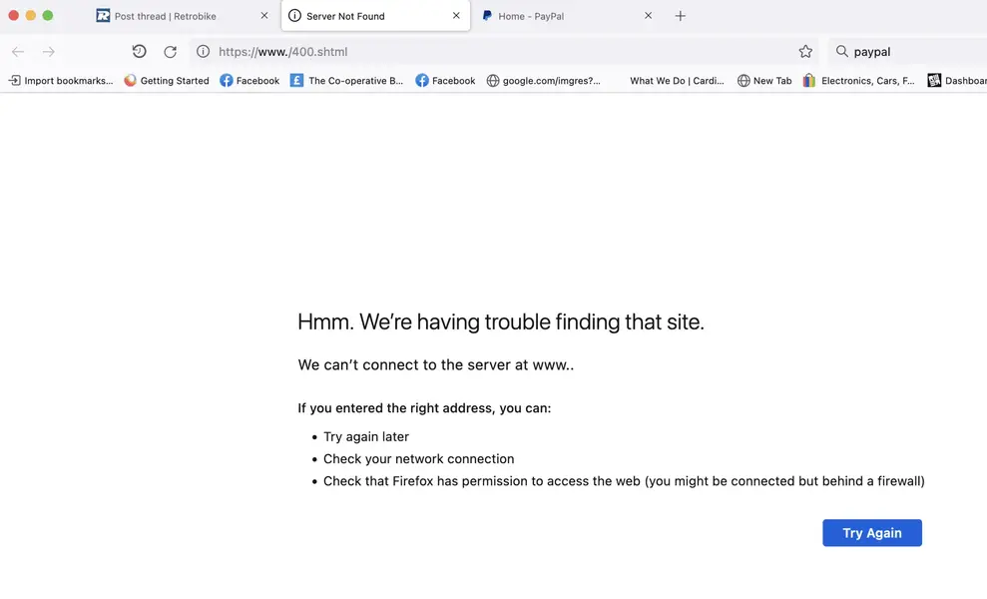
Task: Click 'Check that Firefox has permission' list item
Action: 624,481
